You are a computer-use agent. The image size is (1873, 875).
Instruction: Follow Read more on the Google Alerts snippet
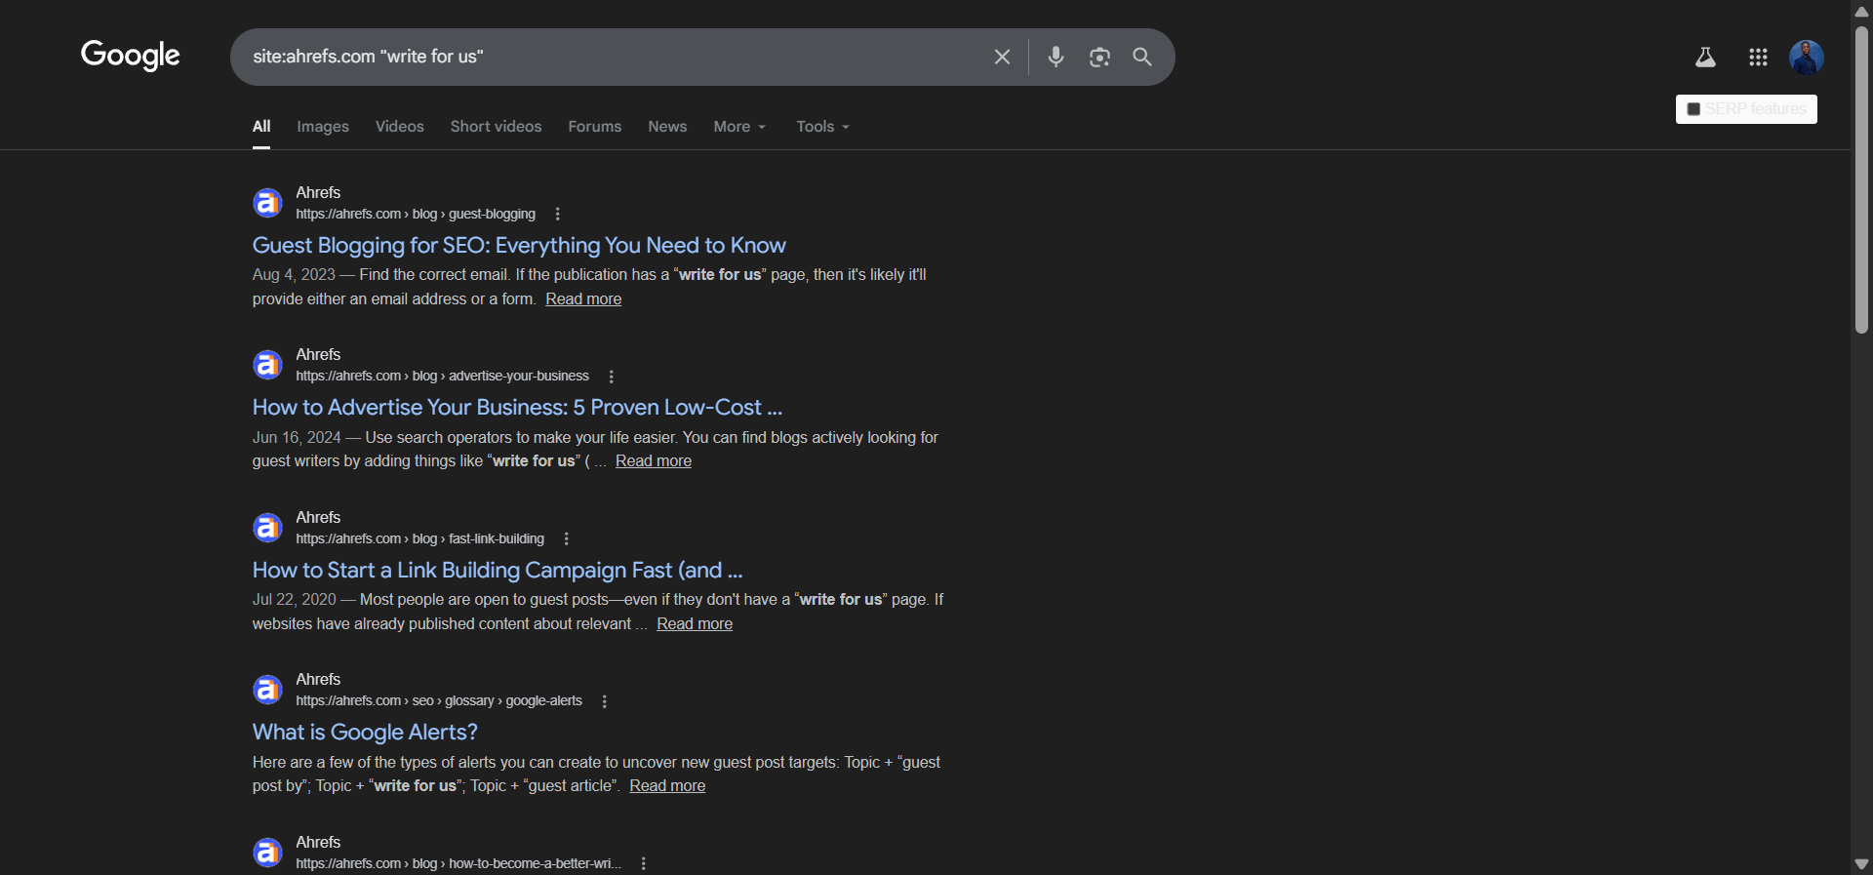[x=667, y=786]
